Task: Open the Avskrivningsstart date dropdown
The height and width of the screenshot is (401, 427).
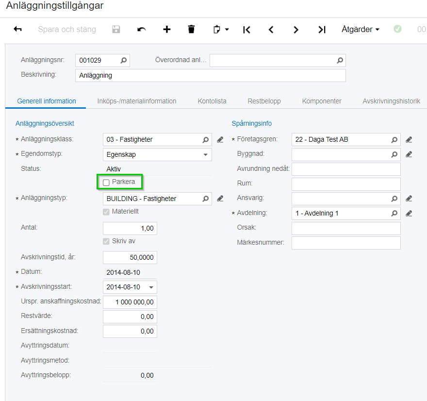Action: coord(151,287)
